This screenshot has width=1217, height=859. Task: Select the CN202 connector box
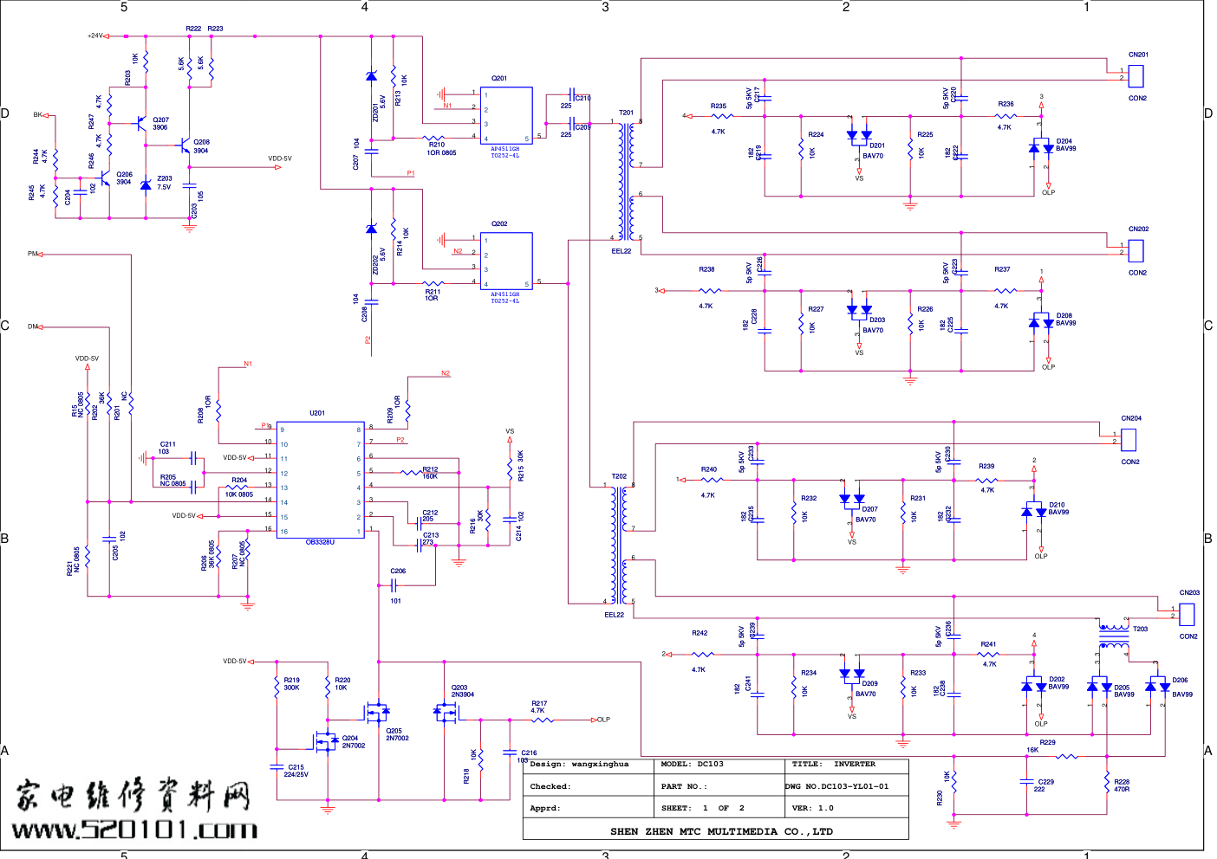pos(1136,250)
